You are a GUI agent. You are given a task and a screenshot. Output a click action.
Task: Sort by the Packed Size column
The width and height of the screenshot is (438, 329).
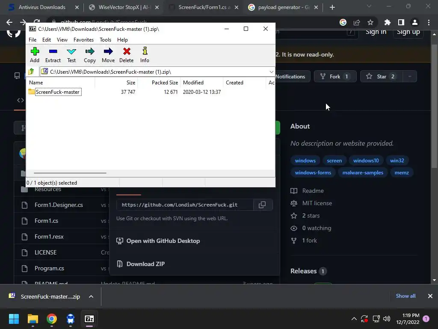click(x=159, y=83)
